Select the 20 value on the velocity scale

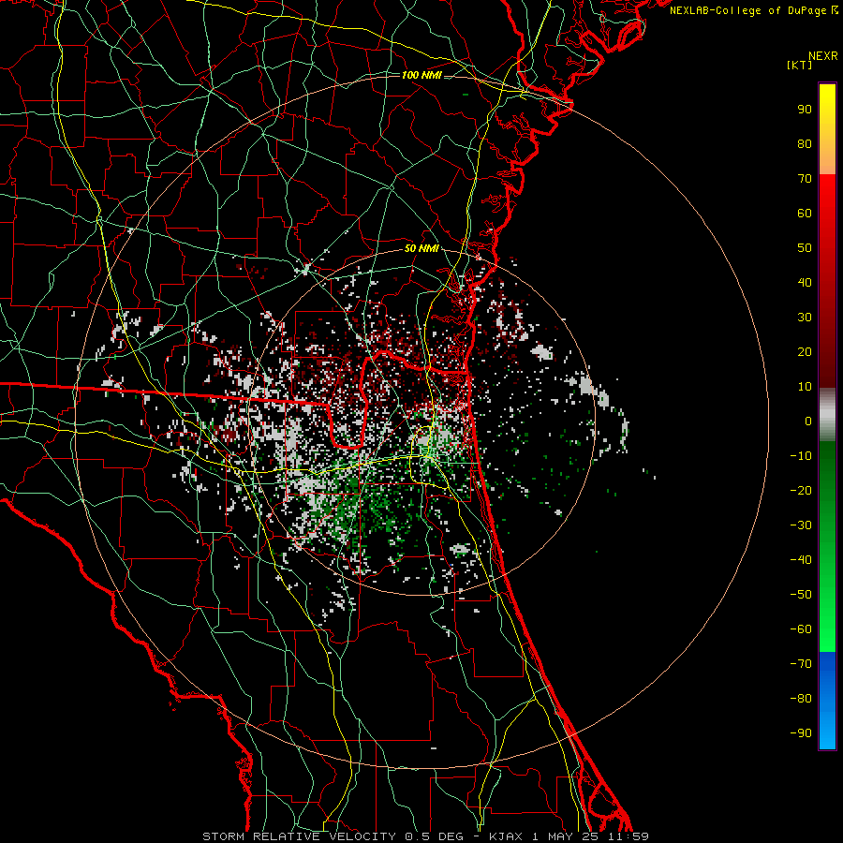click(805, 352)
